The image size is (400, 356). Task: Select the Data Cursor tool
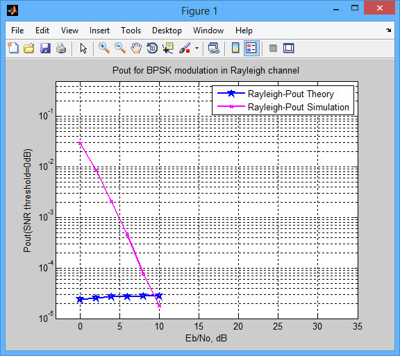pos(168,48)
